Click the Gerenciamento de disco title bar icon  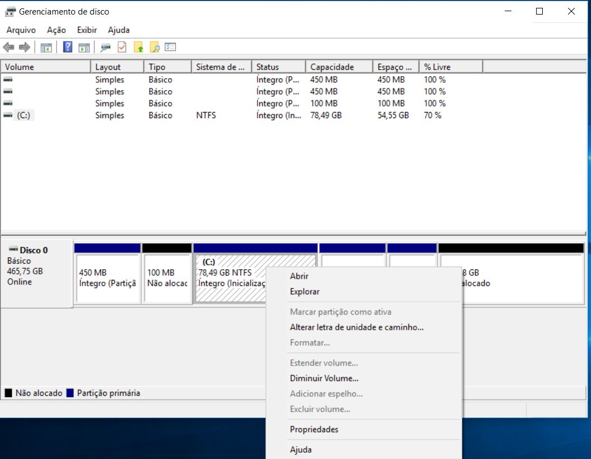tap(10, 12)
